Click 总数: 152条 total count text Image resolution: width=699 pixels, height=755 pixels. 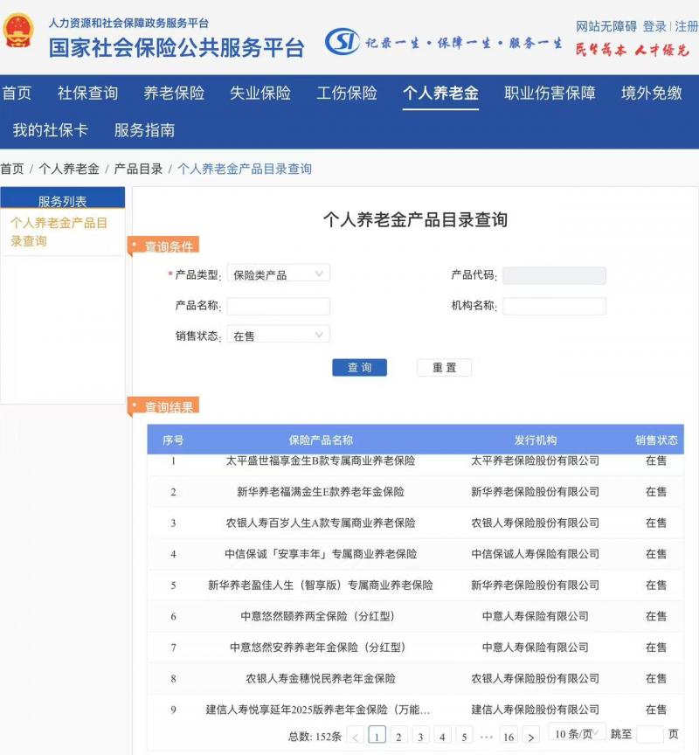(x=315, y=737)
